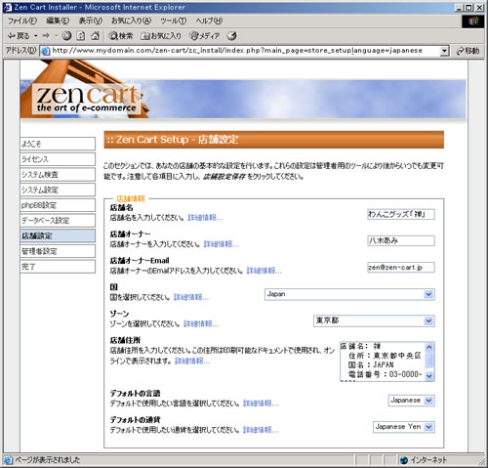Open 詳細情報 link for デフォルトの言語
Image resolution: width=488 pixels, height=468 pixels.
261,404
